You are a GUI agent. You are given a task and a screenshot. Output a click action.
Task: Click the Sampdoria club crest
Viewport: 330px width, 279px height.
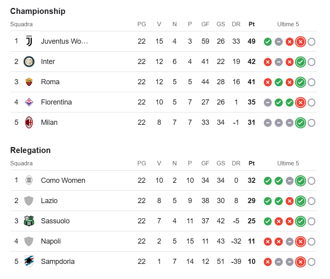[29, 262]
